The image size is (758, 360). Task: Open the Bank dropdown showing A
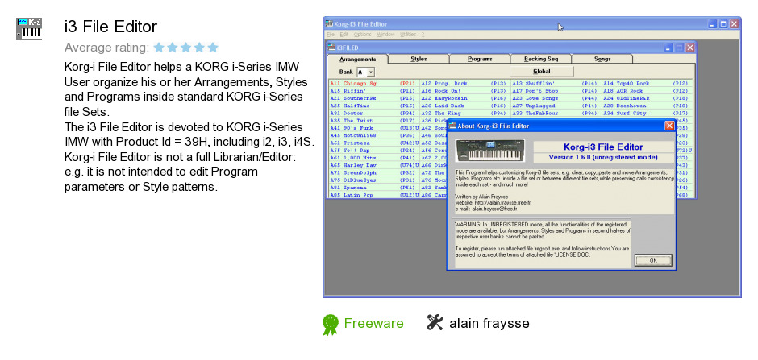click(x=370, y=72)
